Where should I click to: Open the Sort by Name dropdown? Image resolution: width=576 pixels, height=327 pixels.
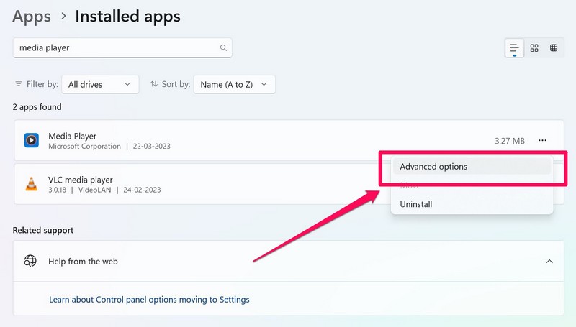pyautogui.click(x=235, y=84)
